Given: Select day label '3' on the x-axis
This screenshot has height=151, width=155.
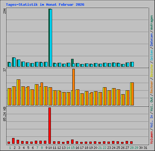Looking at the screenshot, I should pos(19,148).
